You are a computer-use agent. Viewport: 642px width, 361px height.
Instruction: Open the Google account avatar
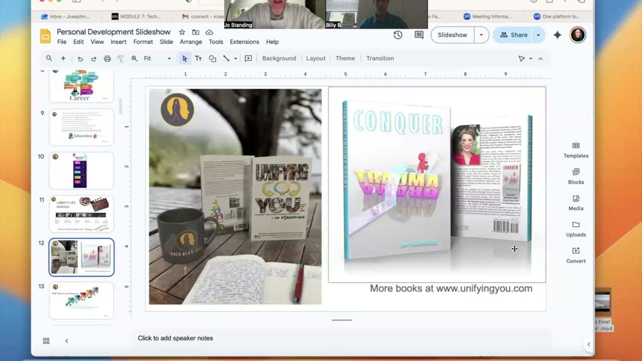(578, 35)
